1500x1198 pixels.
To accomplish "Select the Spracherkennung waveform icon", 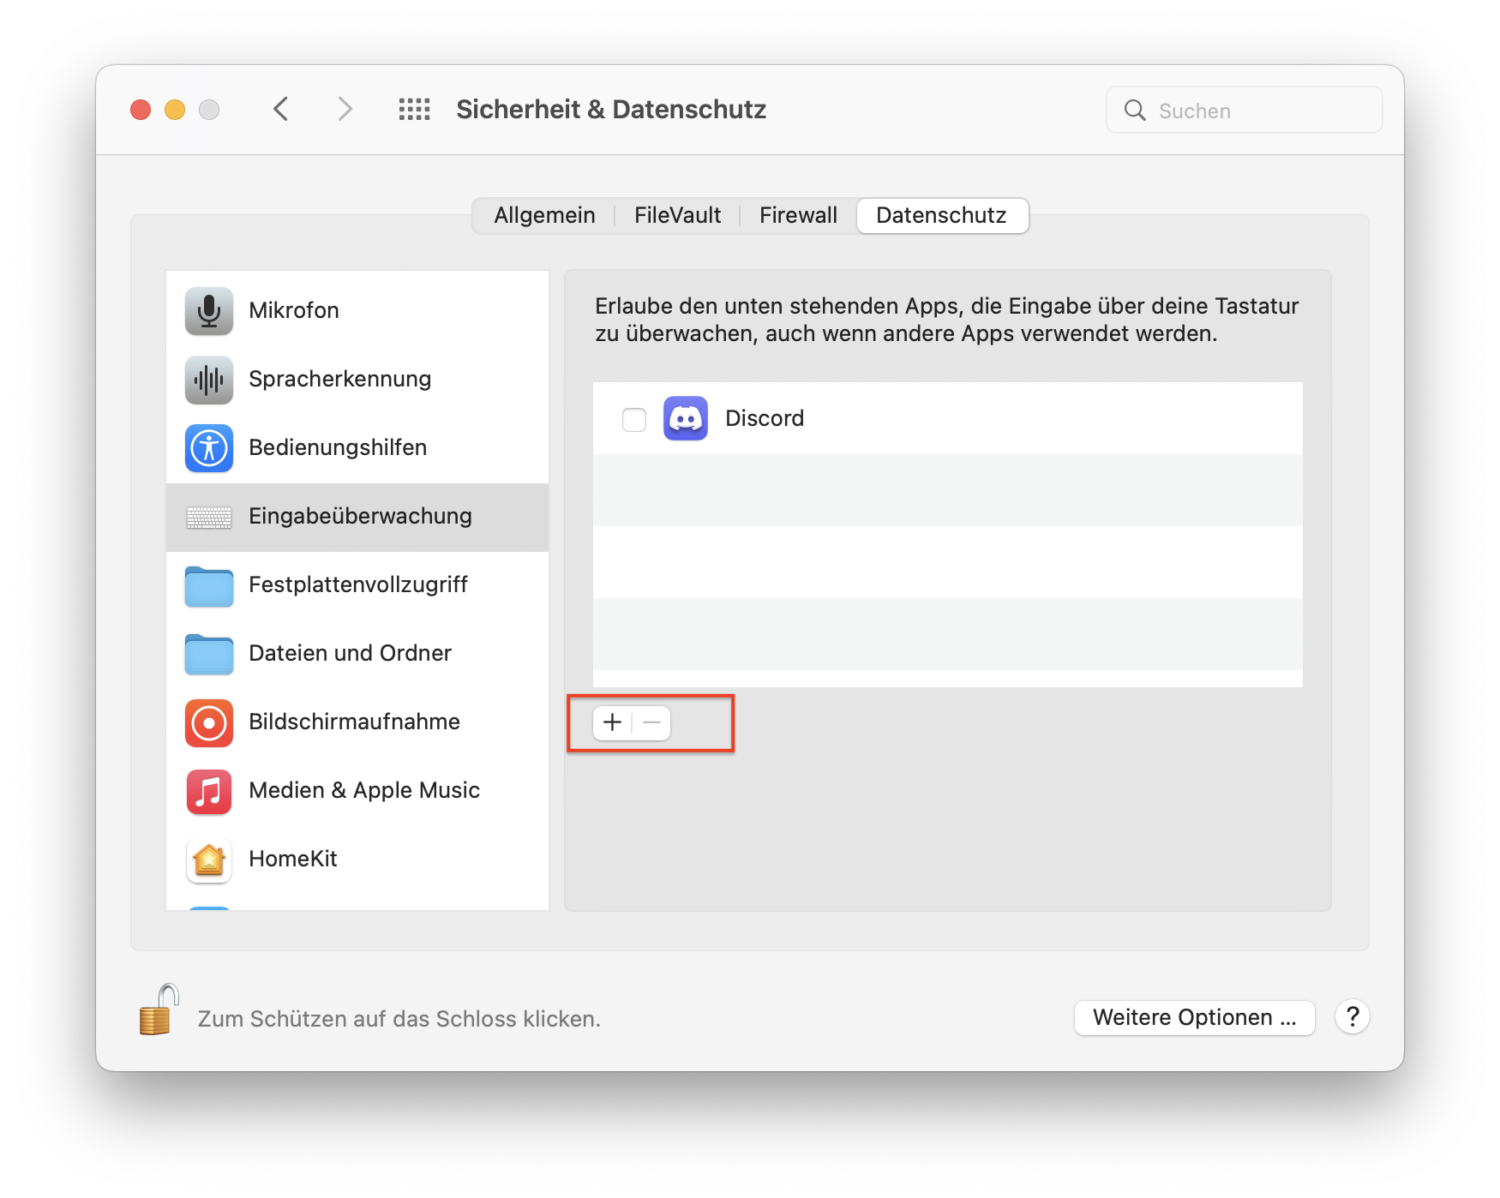I will [208, 379].
